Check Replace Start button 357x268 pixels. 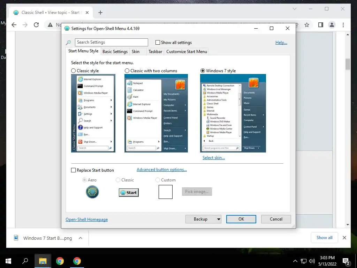coord(73,170)
